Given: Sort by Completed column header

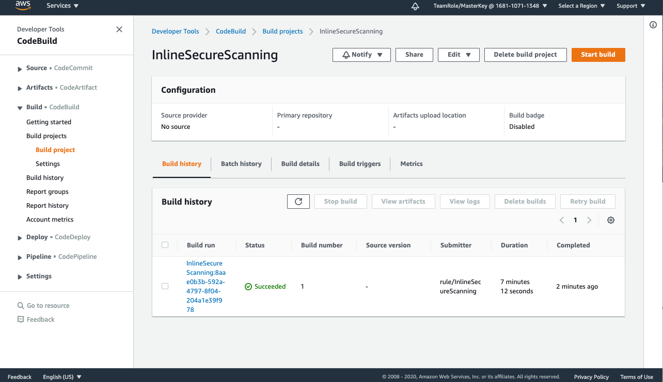Looking at the screenshot, I should tap(573, 245).
